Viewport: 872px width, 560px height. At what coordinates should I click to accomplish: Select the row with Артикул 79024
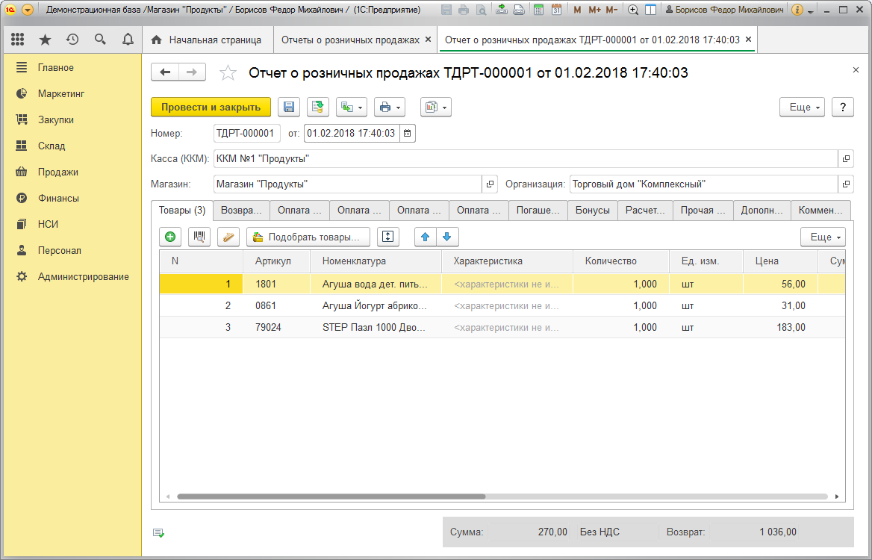click(502, 328)
